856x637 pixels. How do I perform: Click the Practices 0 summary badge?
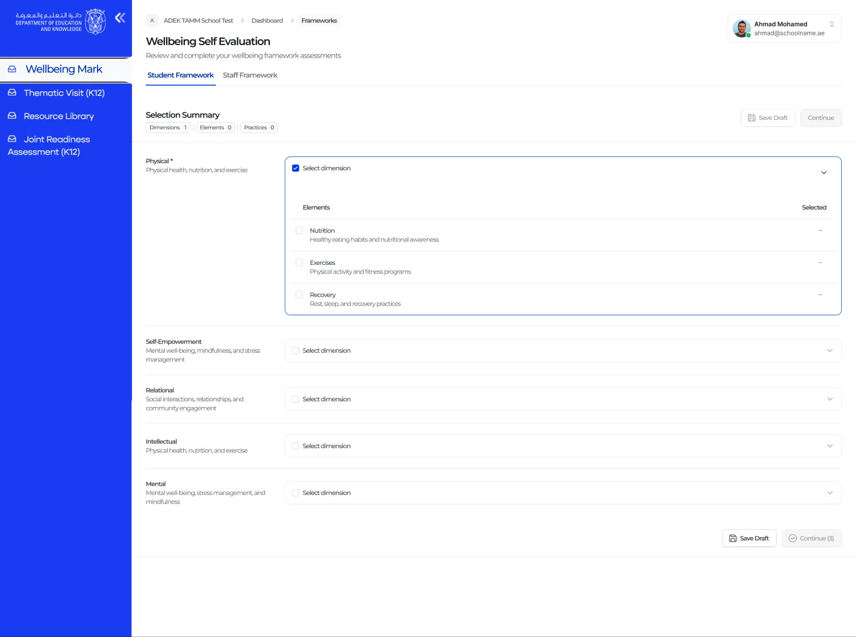click(259, 128)
